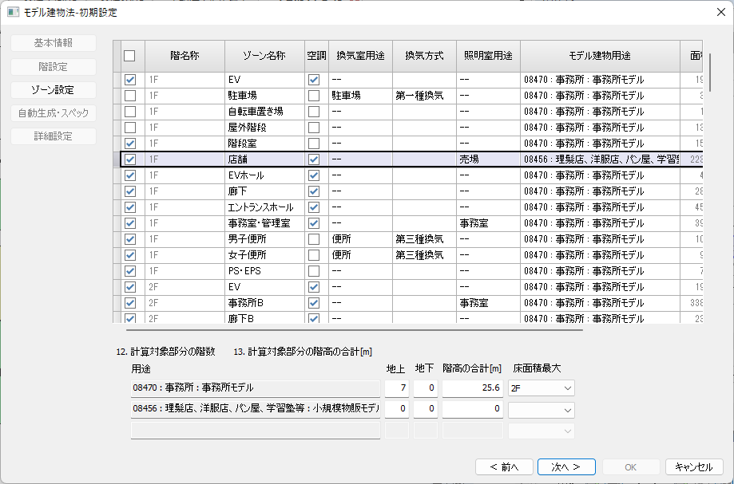Check the leftmost checkbox for 駐車場 row
Viewport: 734px width, 484px height.
[x=130, y=96]
